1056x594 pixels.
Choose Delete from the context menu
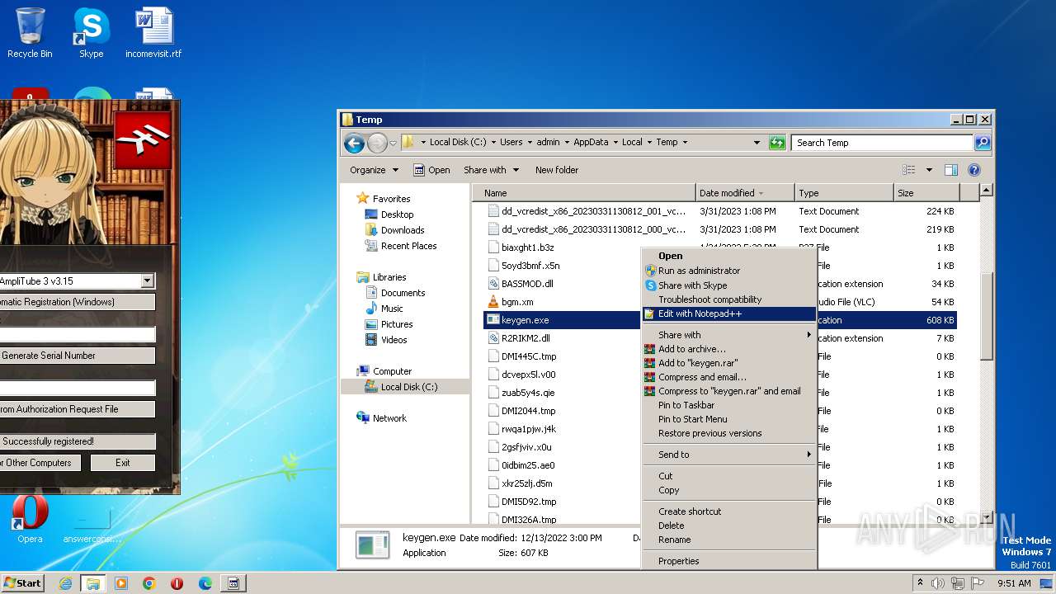pos(729,526)
